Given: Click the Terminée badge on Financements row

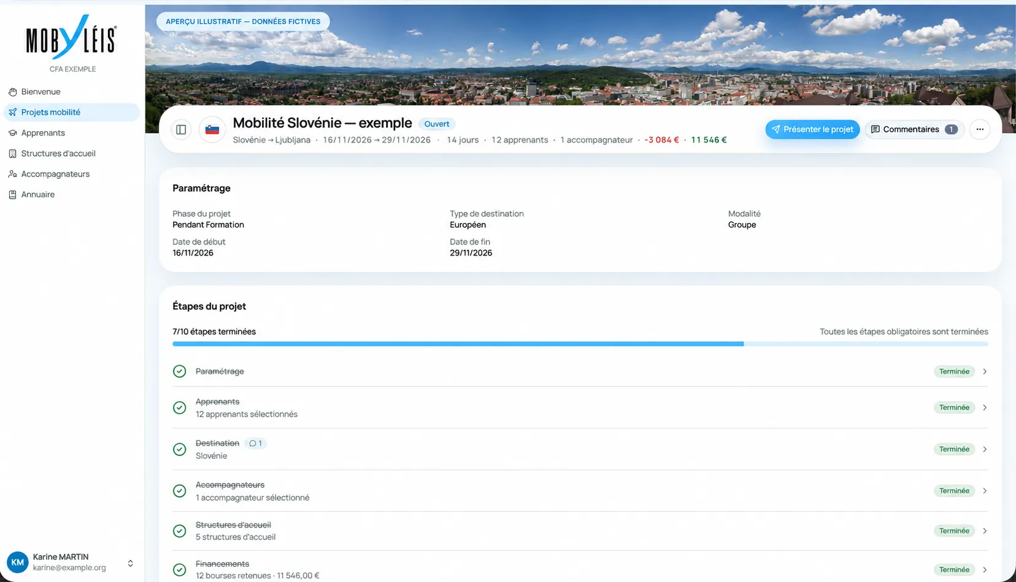Looking at the screenshot, I should point(954,570).
